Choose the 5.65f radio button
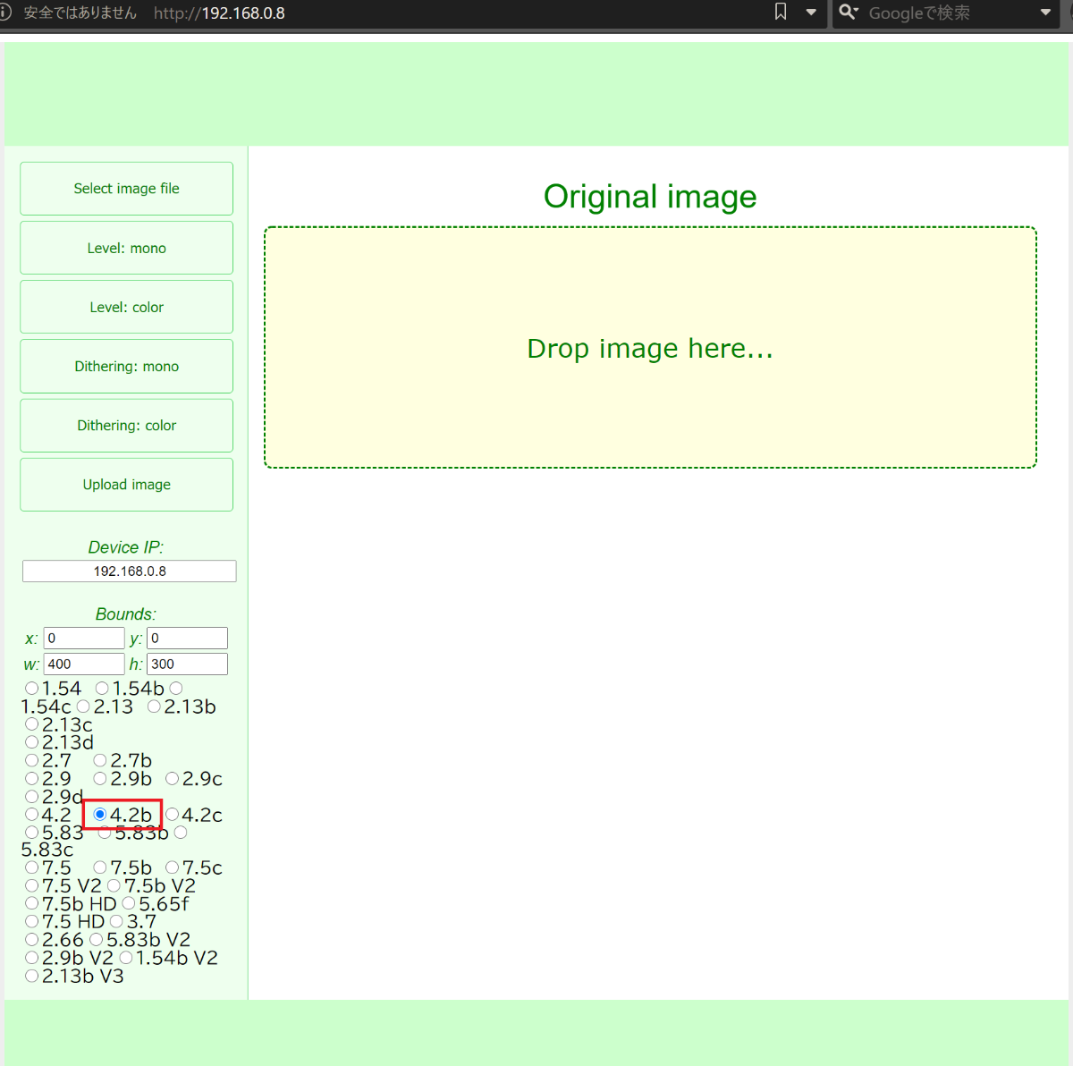This screenshot has width=1073, height=1066. click(x=129, y=903)
